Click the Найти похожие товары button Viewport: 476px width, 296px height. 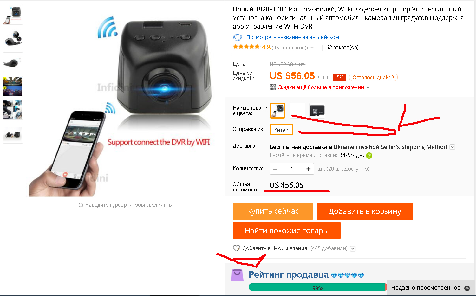pos(287,231)
